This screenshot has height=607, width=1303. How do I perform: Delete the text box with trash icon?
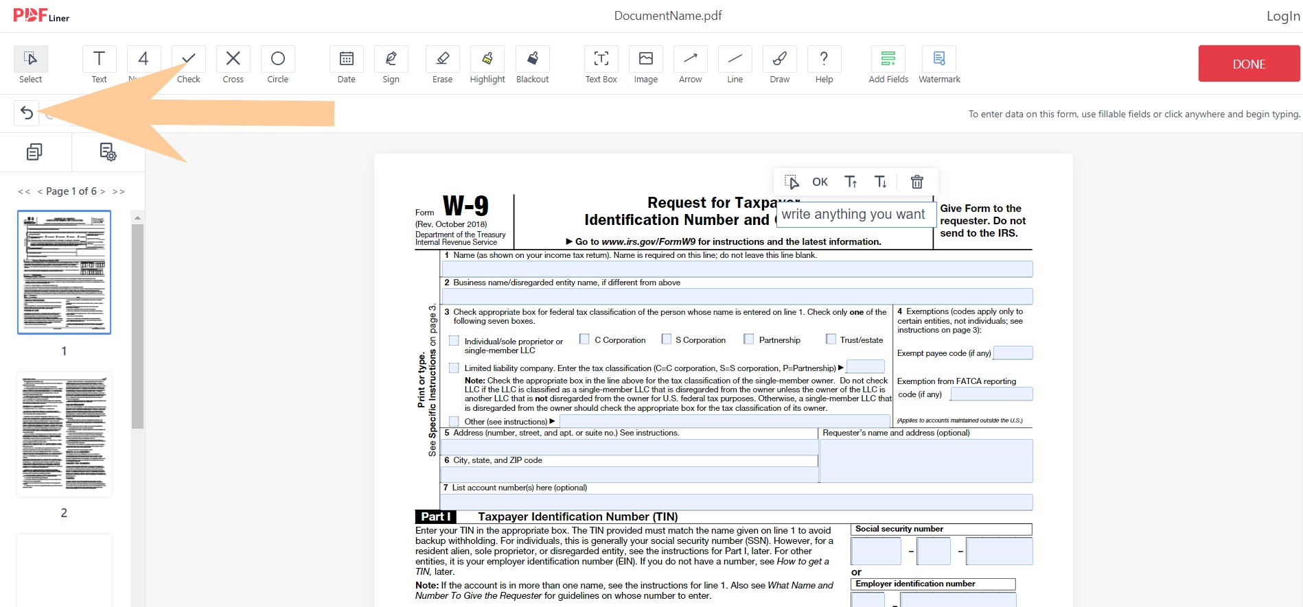917,182
